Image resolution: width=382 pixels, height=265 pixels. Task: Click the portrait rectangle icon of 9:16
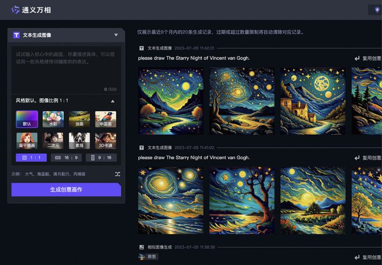pyautogui.click(x=93, y=157)
